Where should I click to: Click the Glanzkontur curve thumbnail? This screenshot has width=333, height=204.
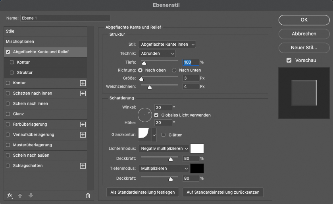(x=145, y=134)
